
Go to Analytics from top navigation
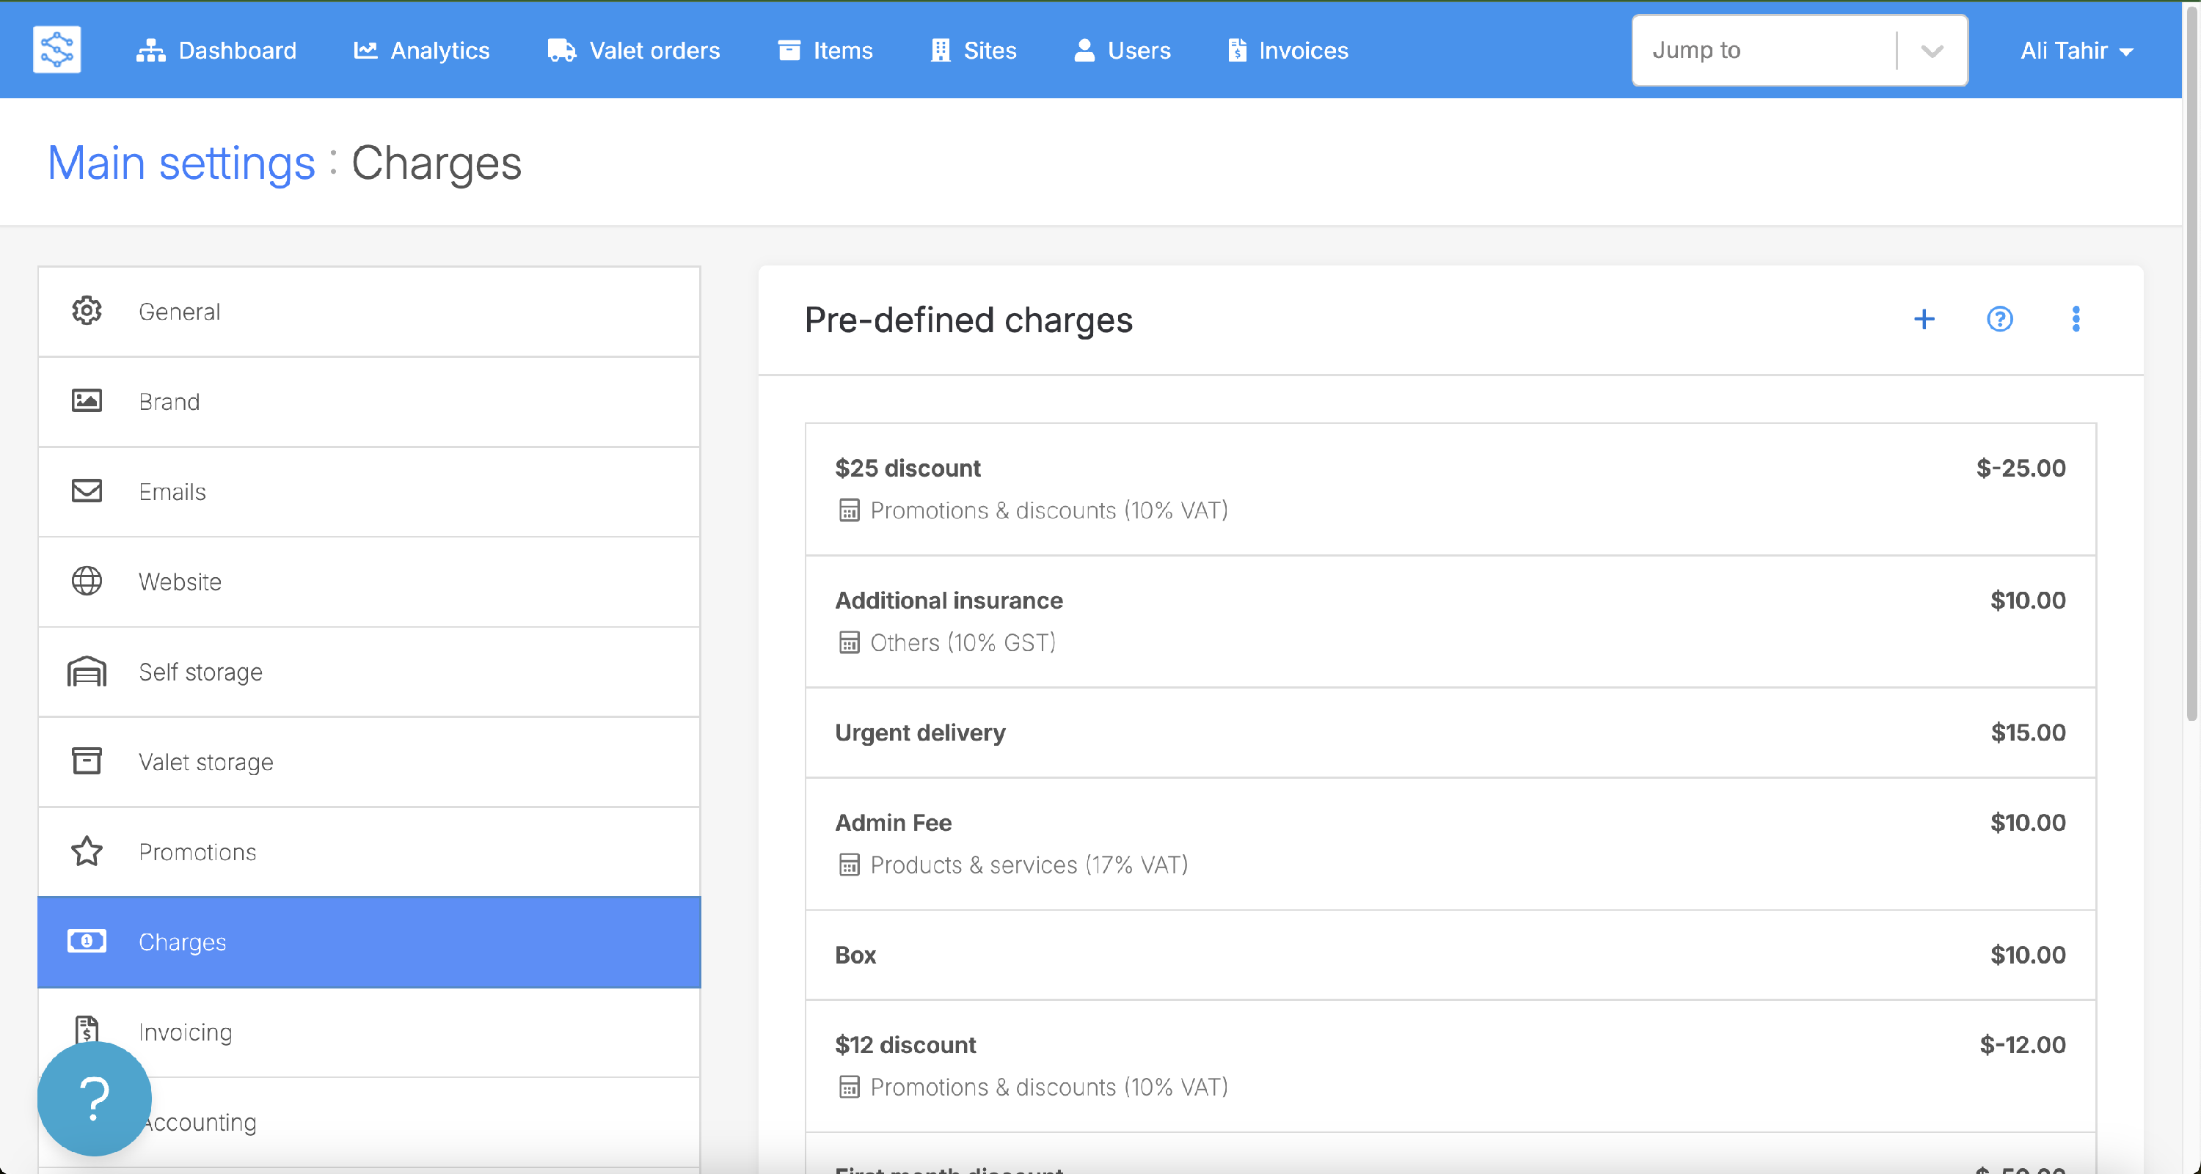point(421,51)
